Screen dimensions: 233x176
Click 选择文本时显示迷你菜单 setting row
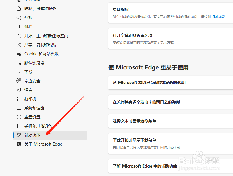[x=171, y=121]
